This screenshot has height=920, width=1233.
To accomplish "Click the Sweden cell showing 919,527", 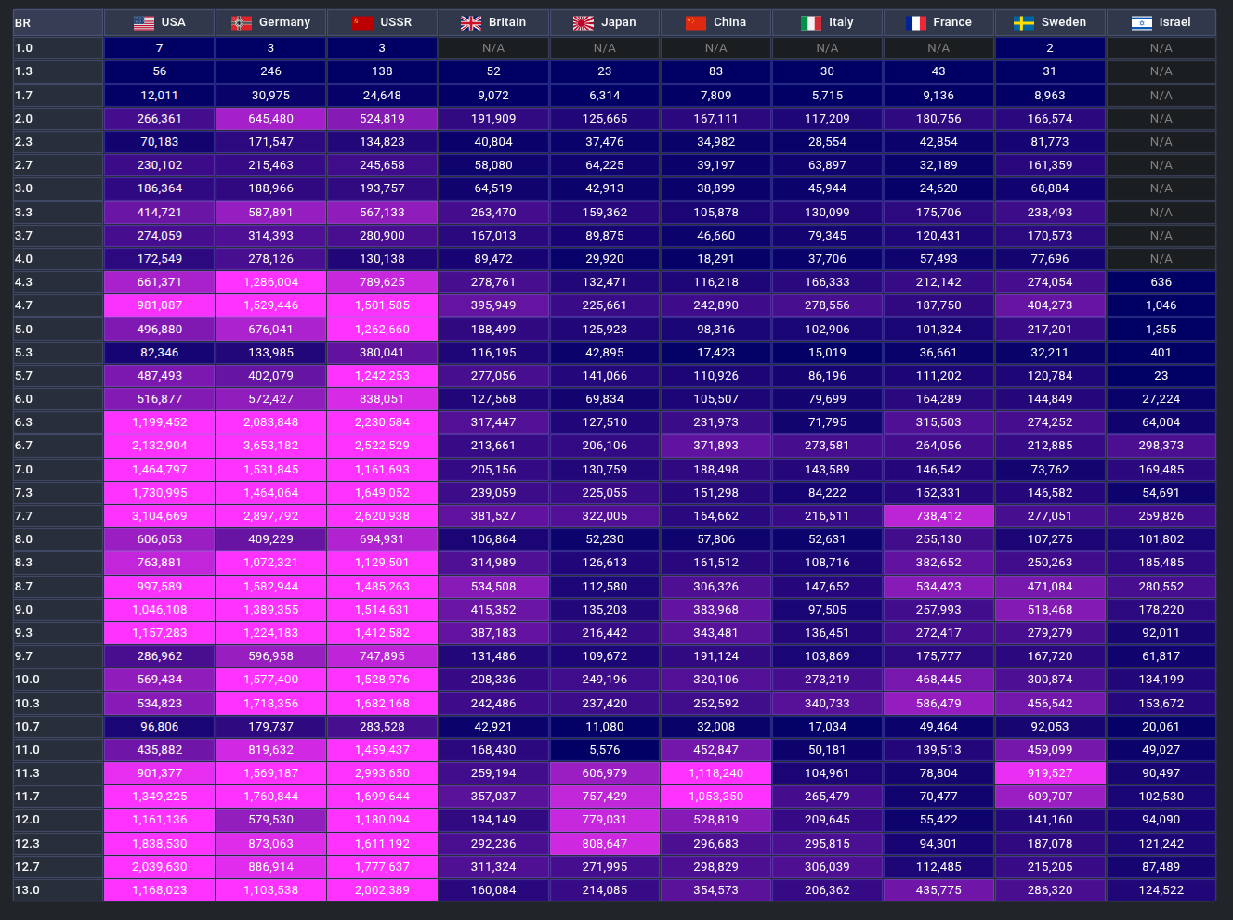I will [1050, 773].
